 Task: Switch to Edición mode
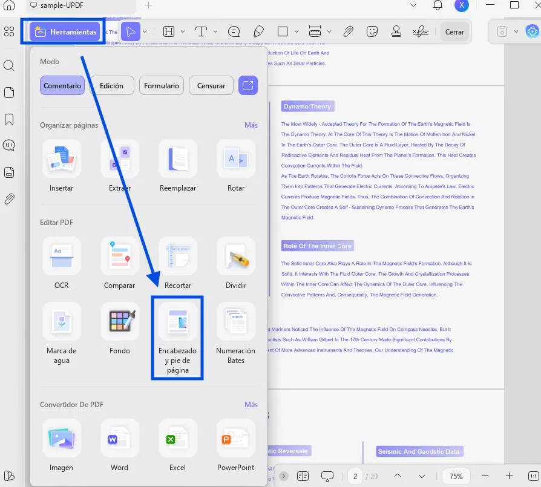click(x=111, y=85)
